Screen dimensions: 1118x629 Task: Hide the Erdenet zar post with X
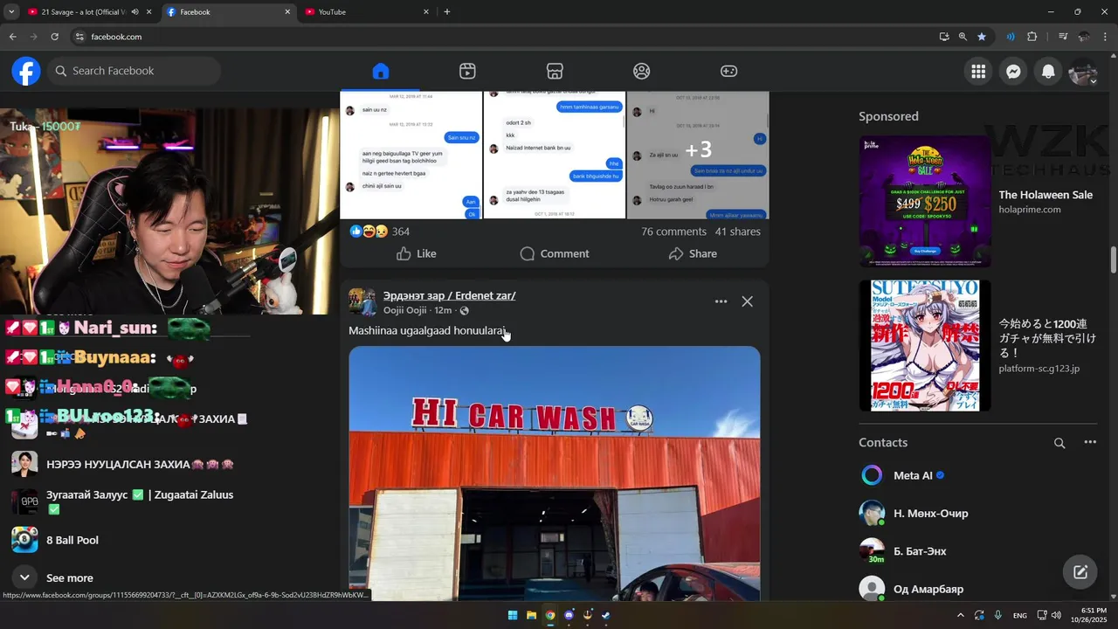tap(747, 301)
